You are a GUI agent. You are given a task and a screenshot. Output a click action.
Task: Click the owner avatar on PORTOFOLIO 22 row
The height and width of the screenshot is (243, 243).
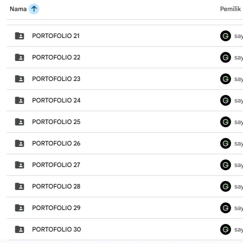[x=225, y=57]
